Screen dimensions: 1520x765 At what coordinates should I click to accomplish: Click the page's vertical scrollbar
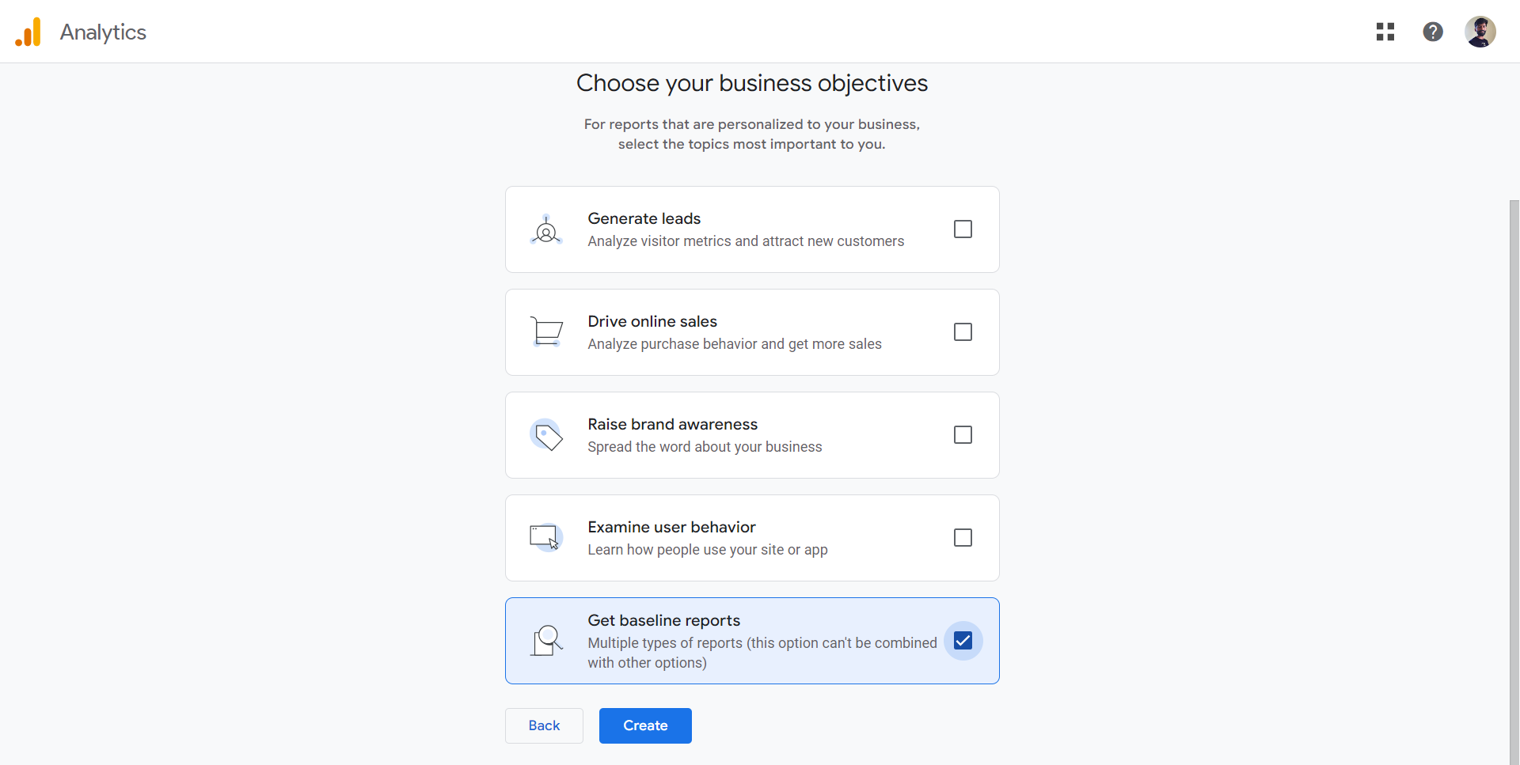(1514, 481)
